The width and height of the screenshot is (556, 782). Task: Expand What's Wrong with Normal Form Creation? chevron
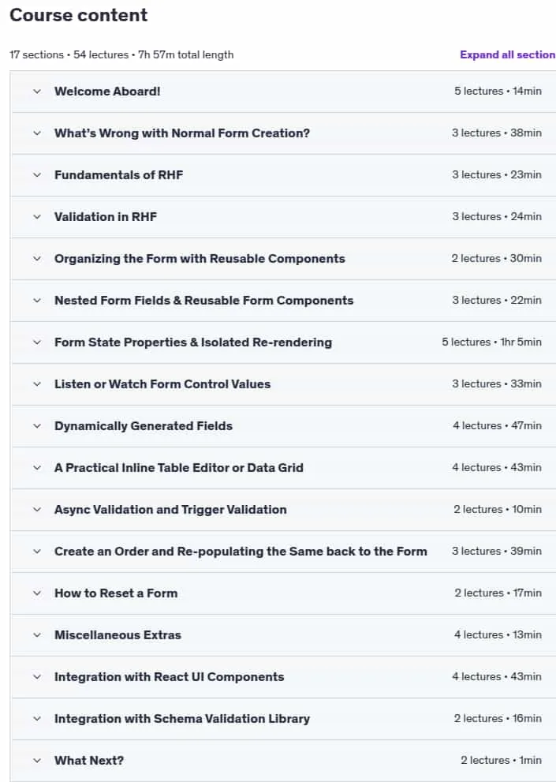pyautogui.click(x=37, y=133)
